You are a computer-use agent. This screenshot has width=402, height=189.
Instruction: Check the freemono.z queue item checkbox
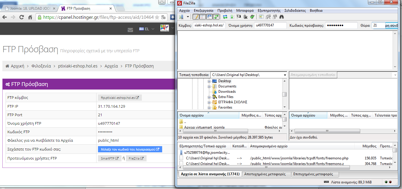click(181, 164)
